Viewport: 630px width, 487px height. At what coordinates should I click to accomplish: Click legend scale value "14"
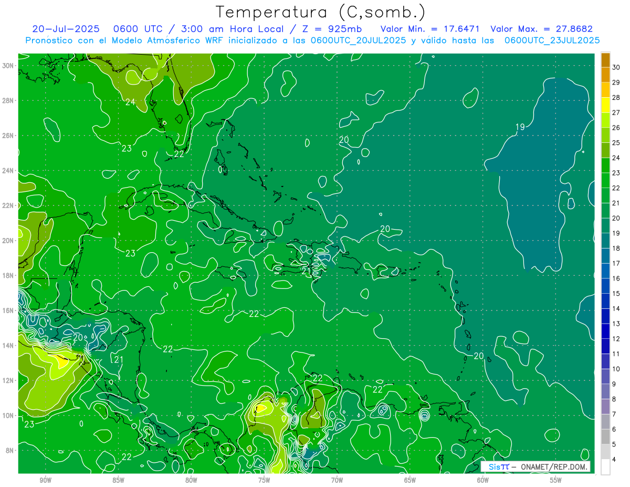pyautogui.click(x=616, y=309)
